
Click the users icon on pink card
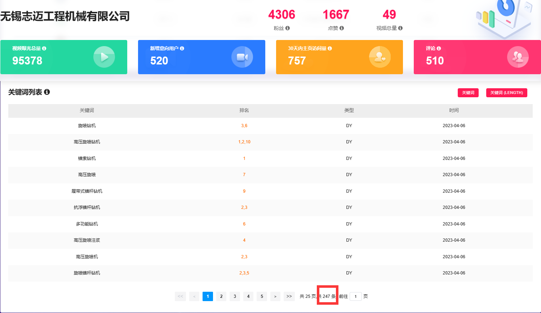[x=518, y=57]
